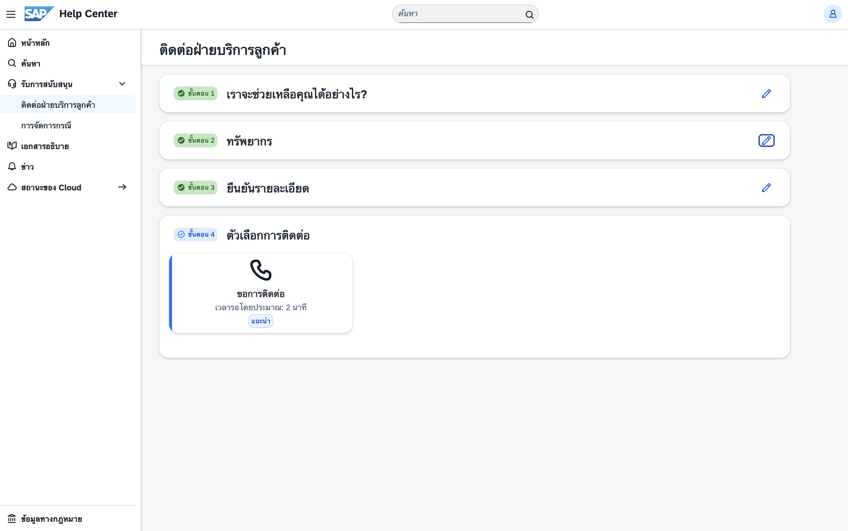Click the phone icon on contact card

pos(261,270)
